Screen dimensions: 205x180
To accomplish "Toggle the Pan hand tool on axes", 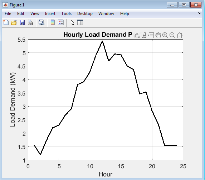I will pos(158,35).
